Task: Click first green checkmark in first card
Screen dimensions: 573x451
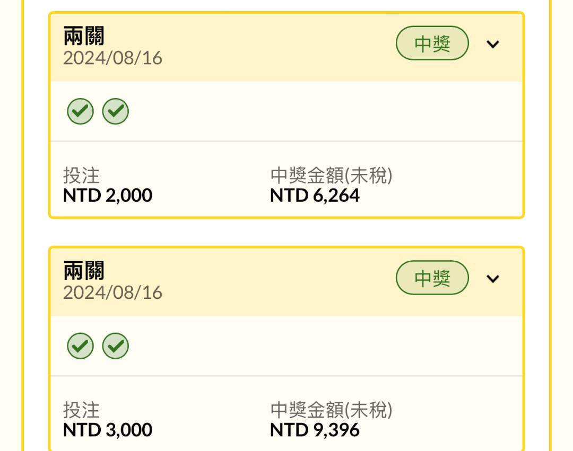Action: (81, 111)
